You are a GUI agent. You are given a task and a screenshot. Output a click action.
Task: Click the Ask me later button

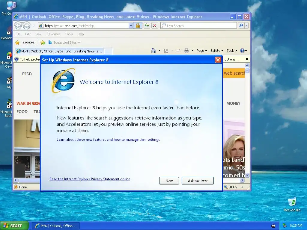tap(198, 181)
